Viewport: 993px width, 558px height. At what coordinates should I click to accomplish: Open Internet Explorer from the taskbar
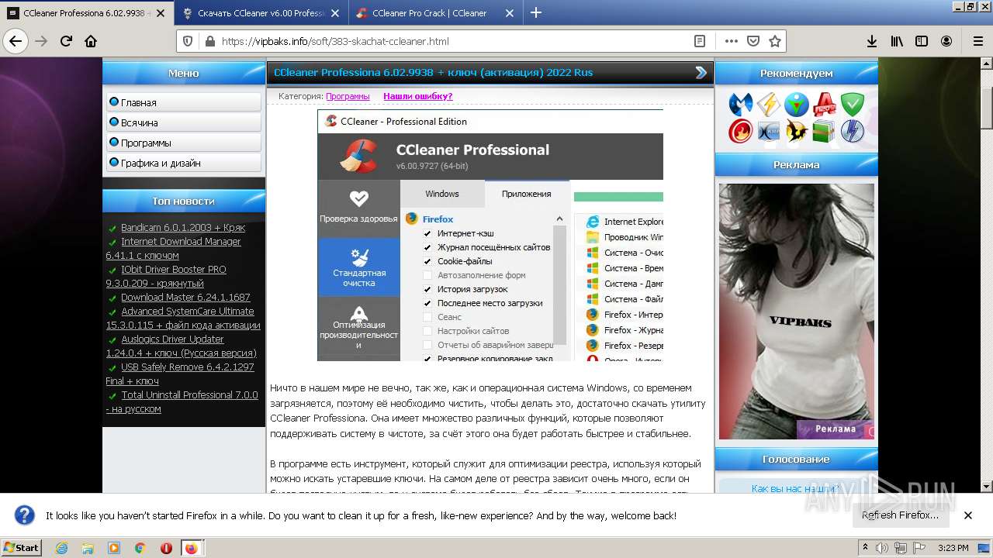pyautogui.click(x=62, y=548)
